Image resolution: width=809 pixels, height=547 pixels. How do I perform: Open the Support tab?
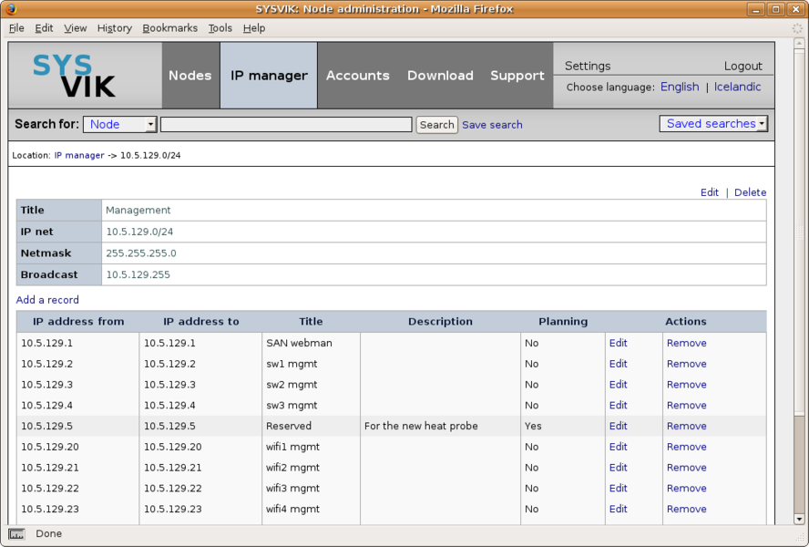[517, 76]
